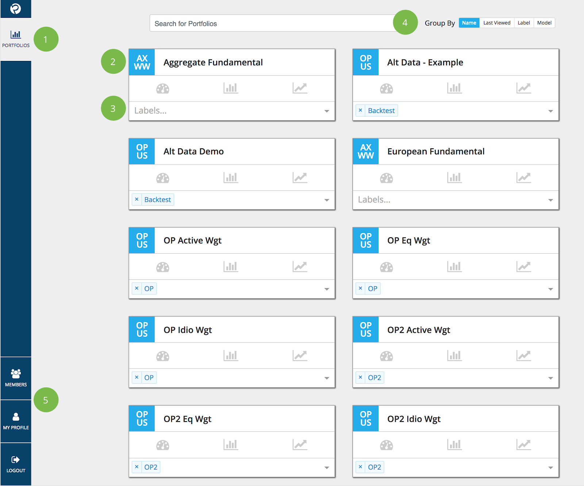Expand labels dropdown for Alt Data - Example

point(550,111)
